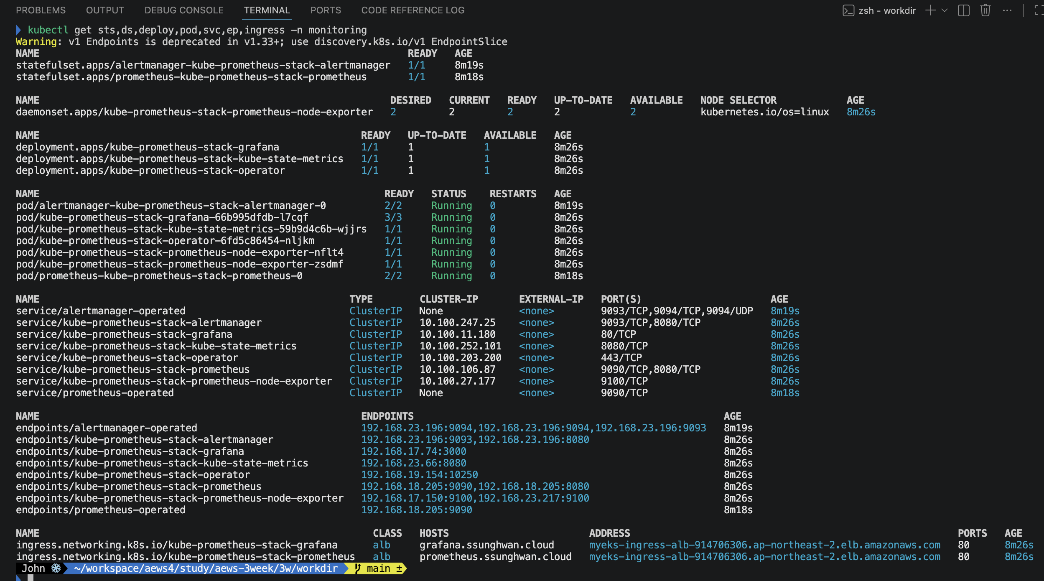
Task: Click the workdir path in the prompt
Action: point(206,568)
